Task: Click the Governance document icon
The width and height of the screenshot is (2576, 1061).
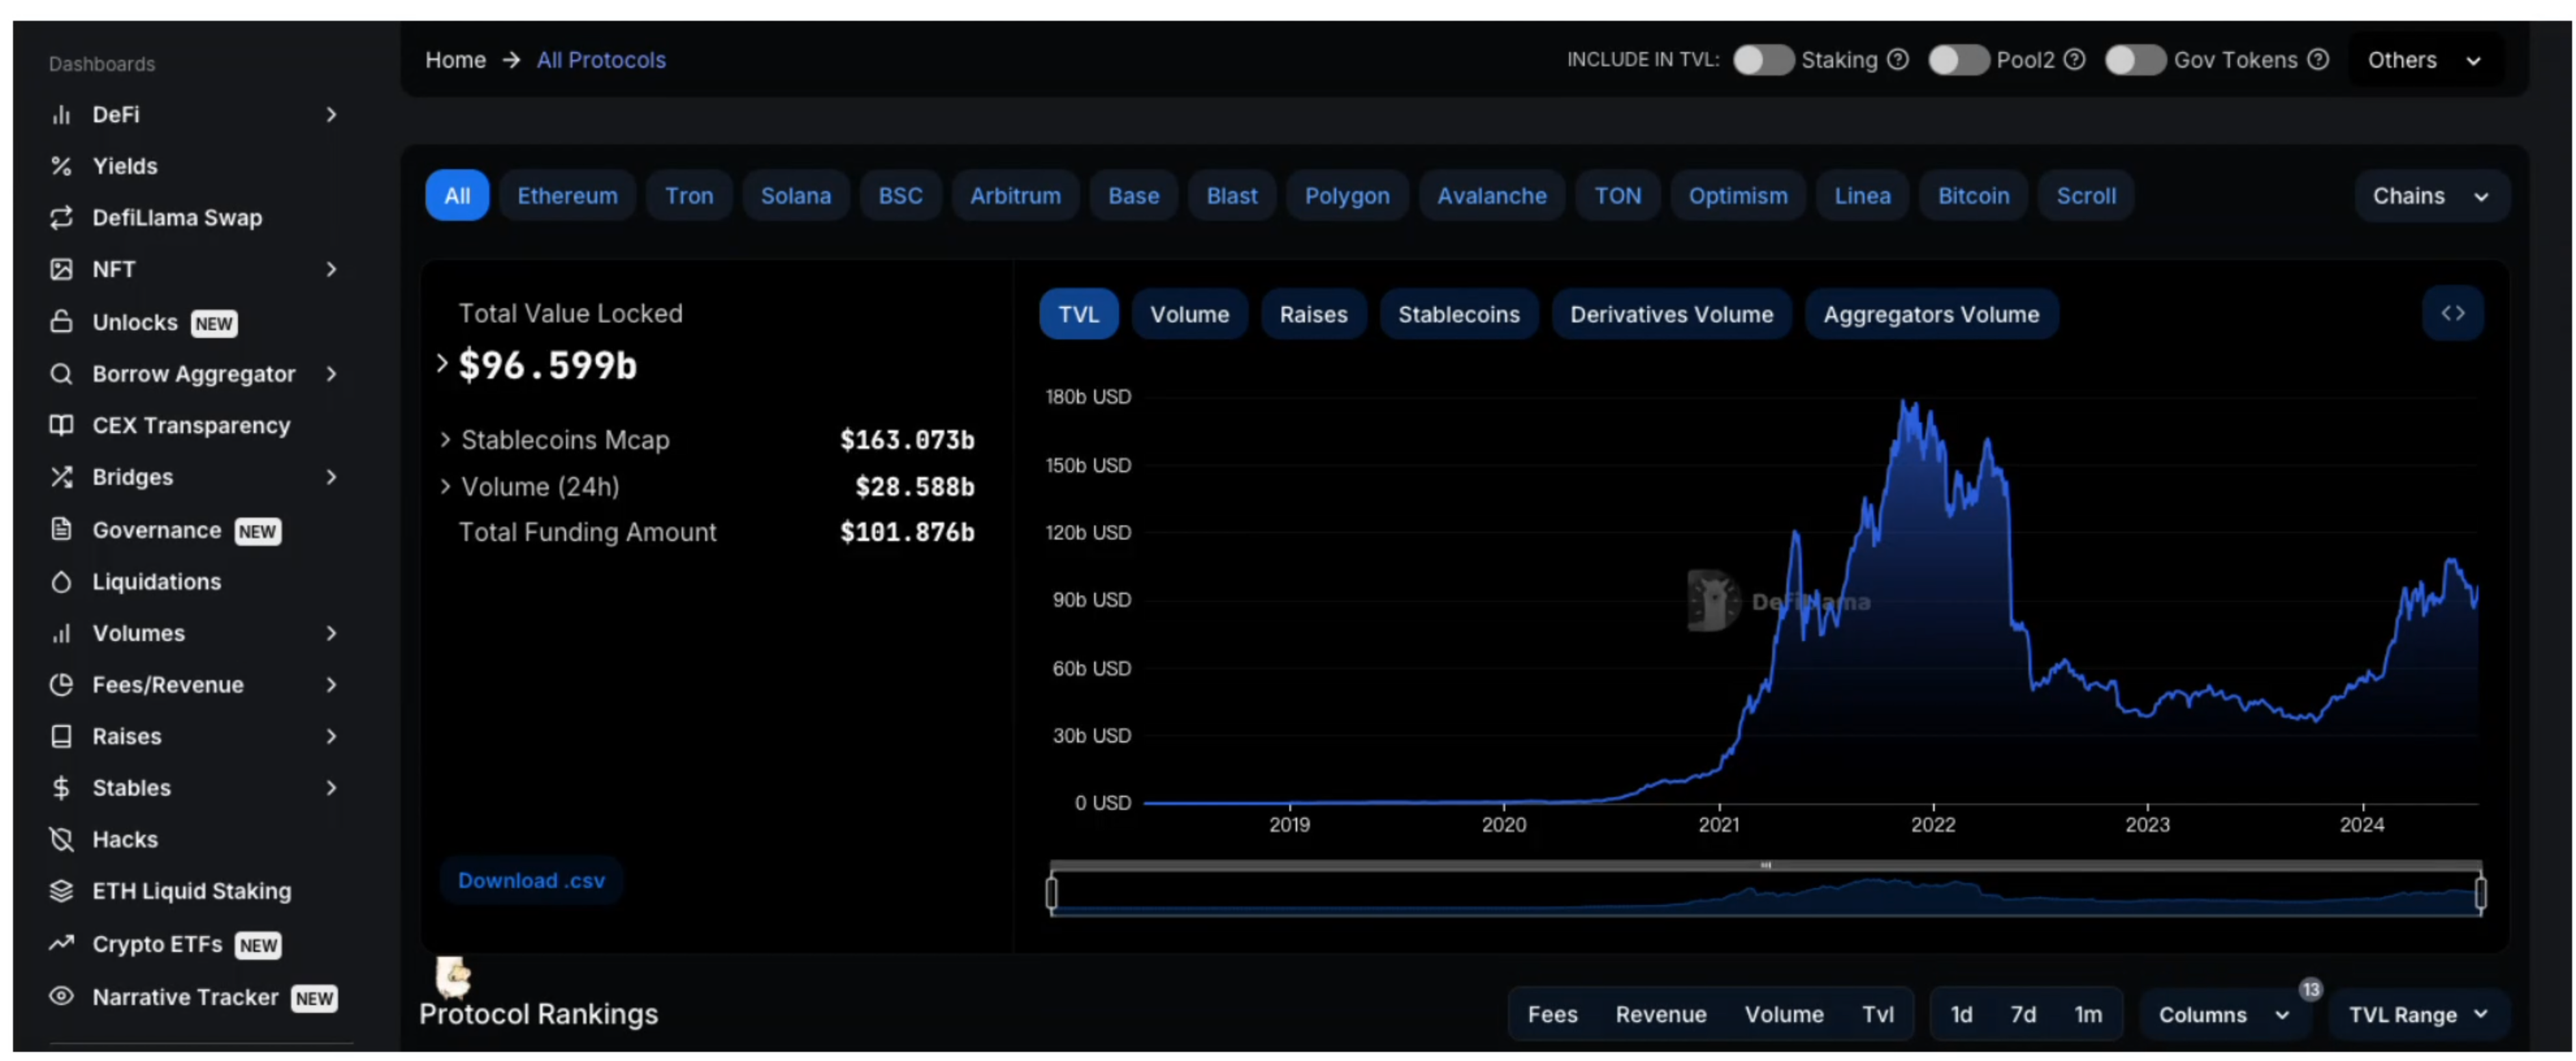Action: click(61, 529)
